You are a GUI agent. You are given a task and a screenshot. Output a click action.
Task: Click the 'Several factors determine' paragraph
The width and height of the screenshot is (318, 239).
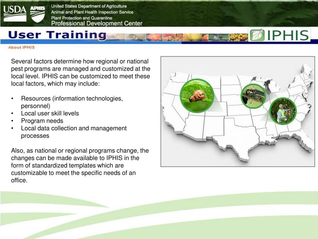click(x=81, y=72)
